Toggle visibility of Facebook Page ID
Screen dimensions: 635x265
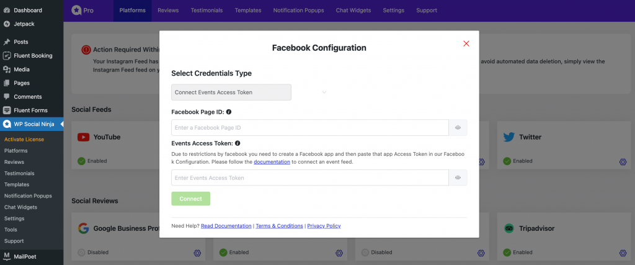pyautogui.click(x=458, y=128)
